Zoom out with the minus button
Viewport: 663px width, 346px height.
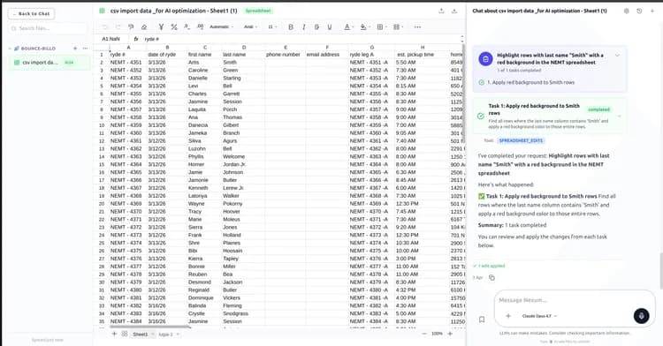point(424,334)
